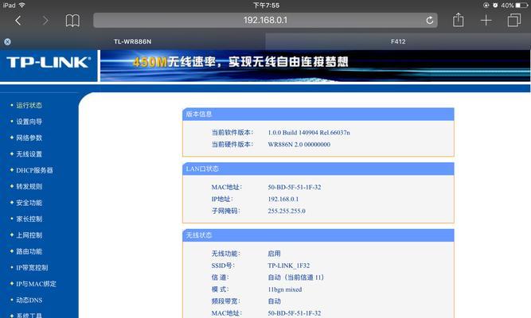Viewport: 531px width, 318px height.
Task: Reload the page with the refresh icon
Action: tap(429, 21)
